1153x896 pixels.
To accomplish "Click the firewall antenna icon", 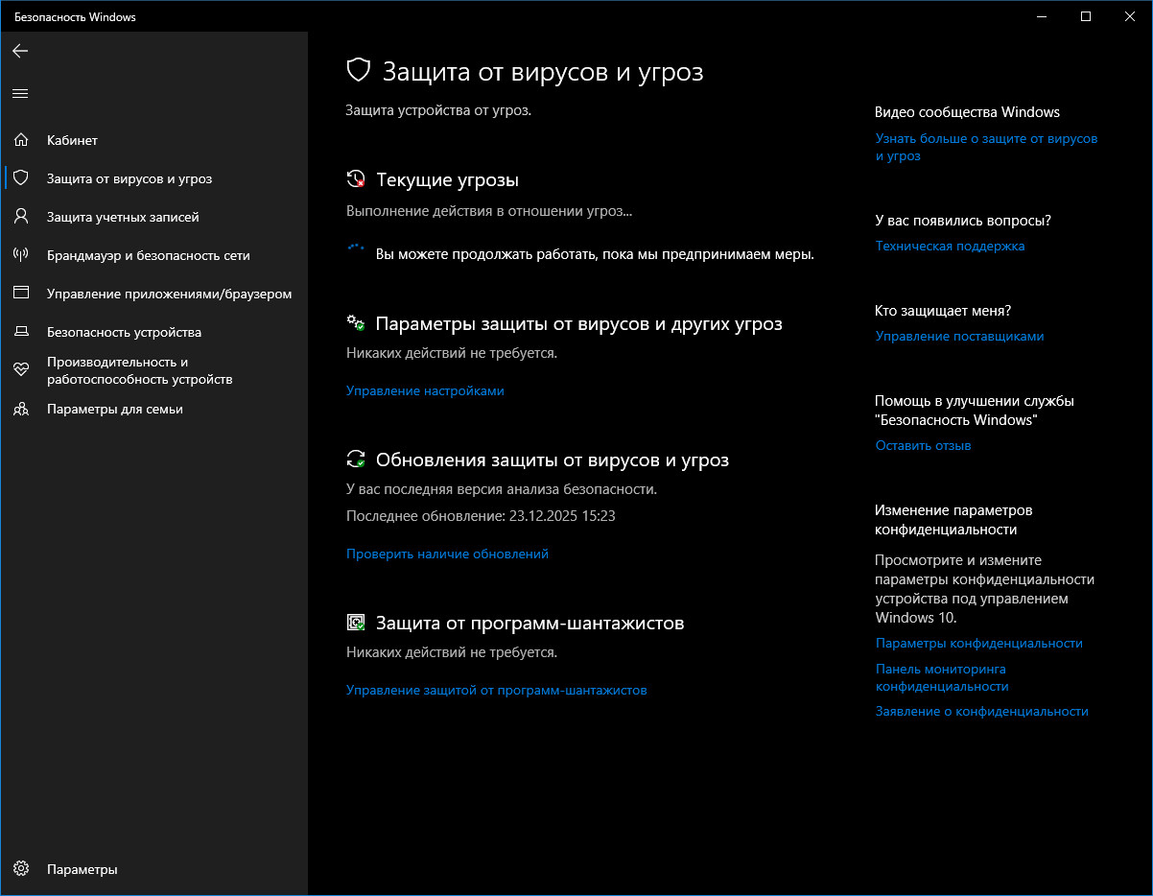I will [21, 255].
